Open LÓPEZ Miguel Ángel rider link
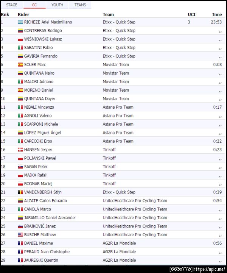Screen dimensions: 227x273 (42, 133)
